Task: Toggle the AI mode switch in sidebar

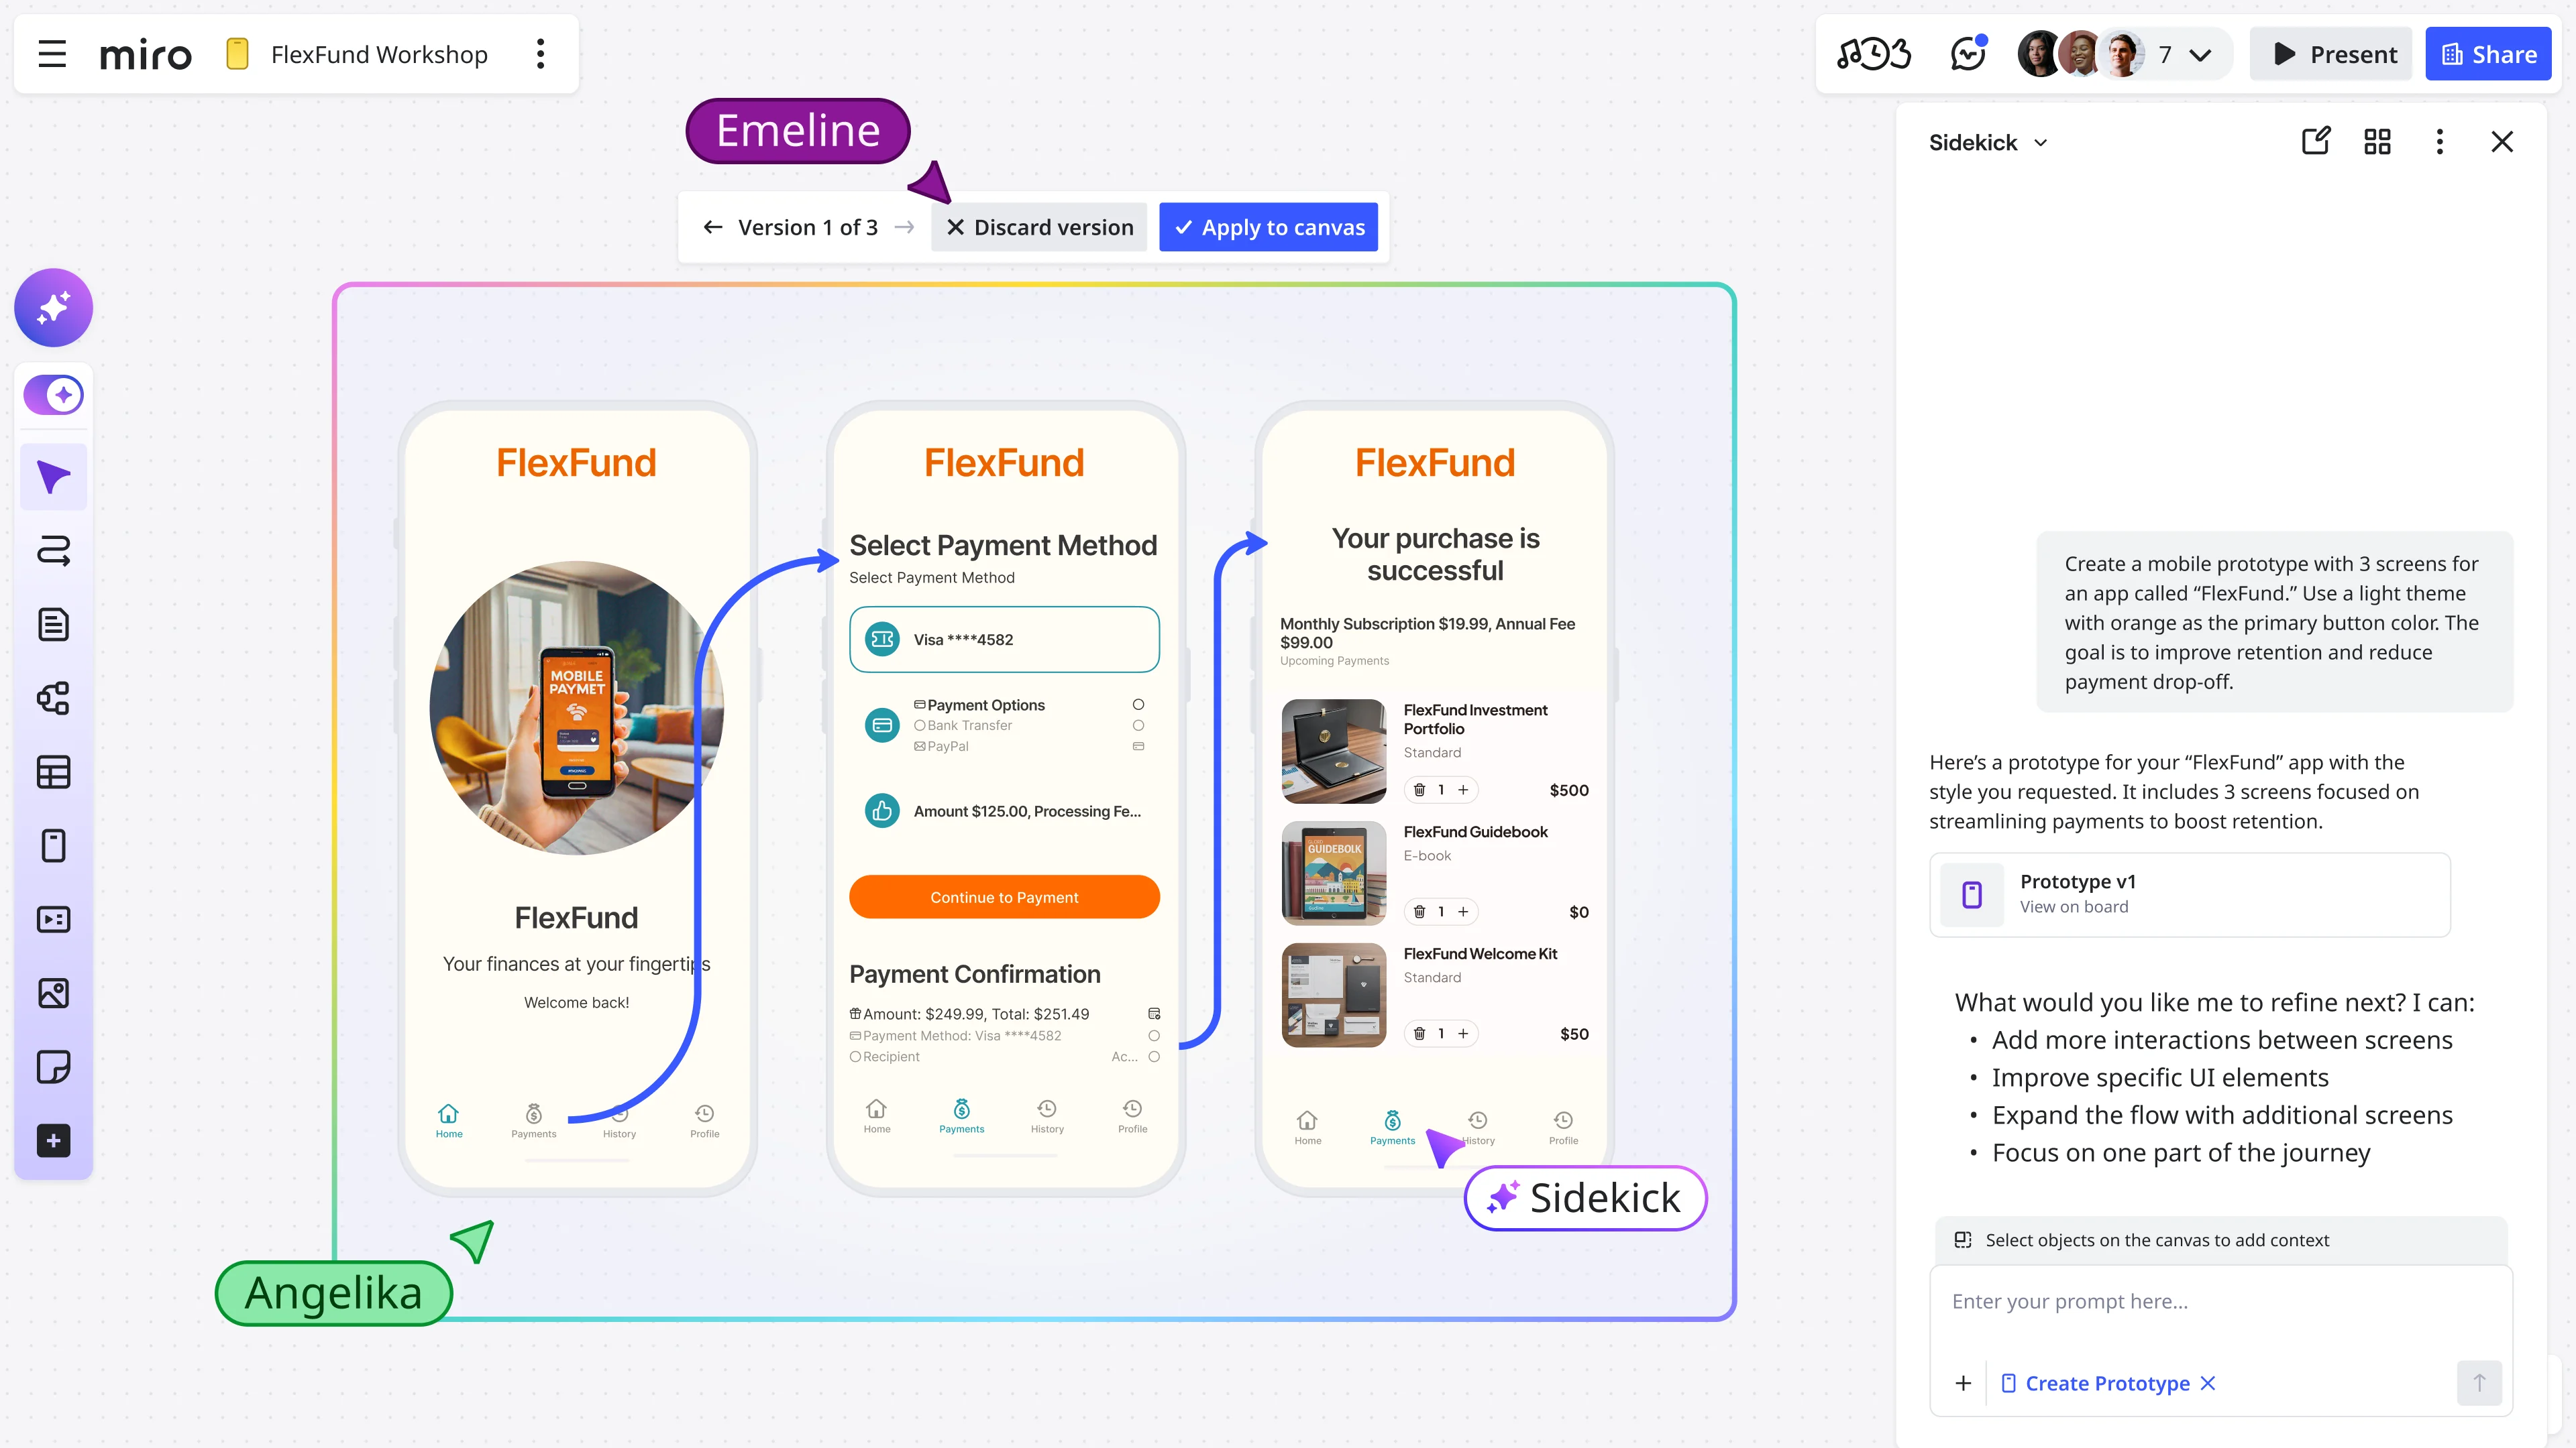Action: click(53, 395)
